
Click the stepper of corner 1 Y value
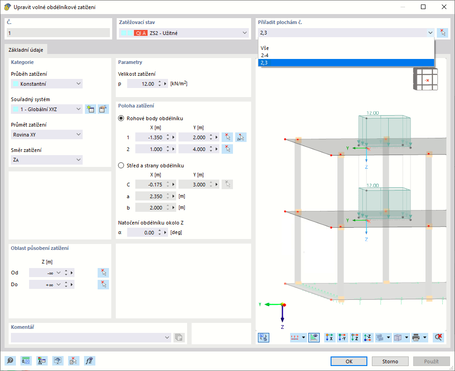point(211,137)
